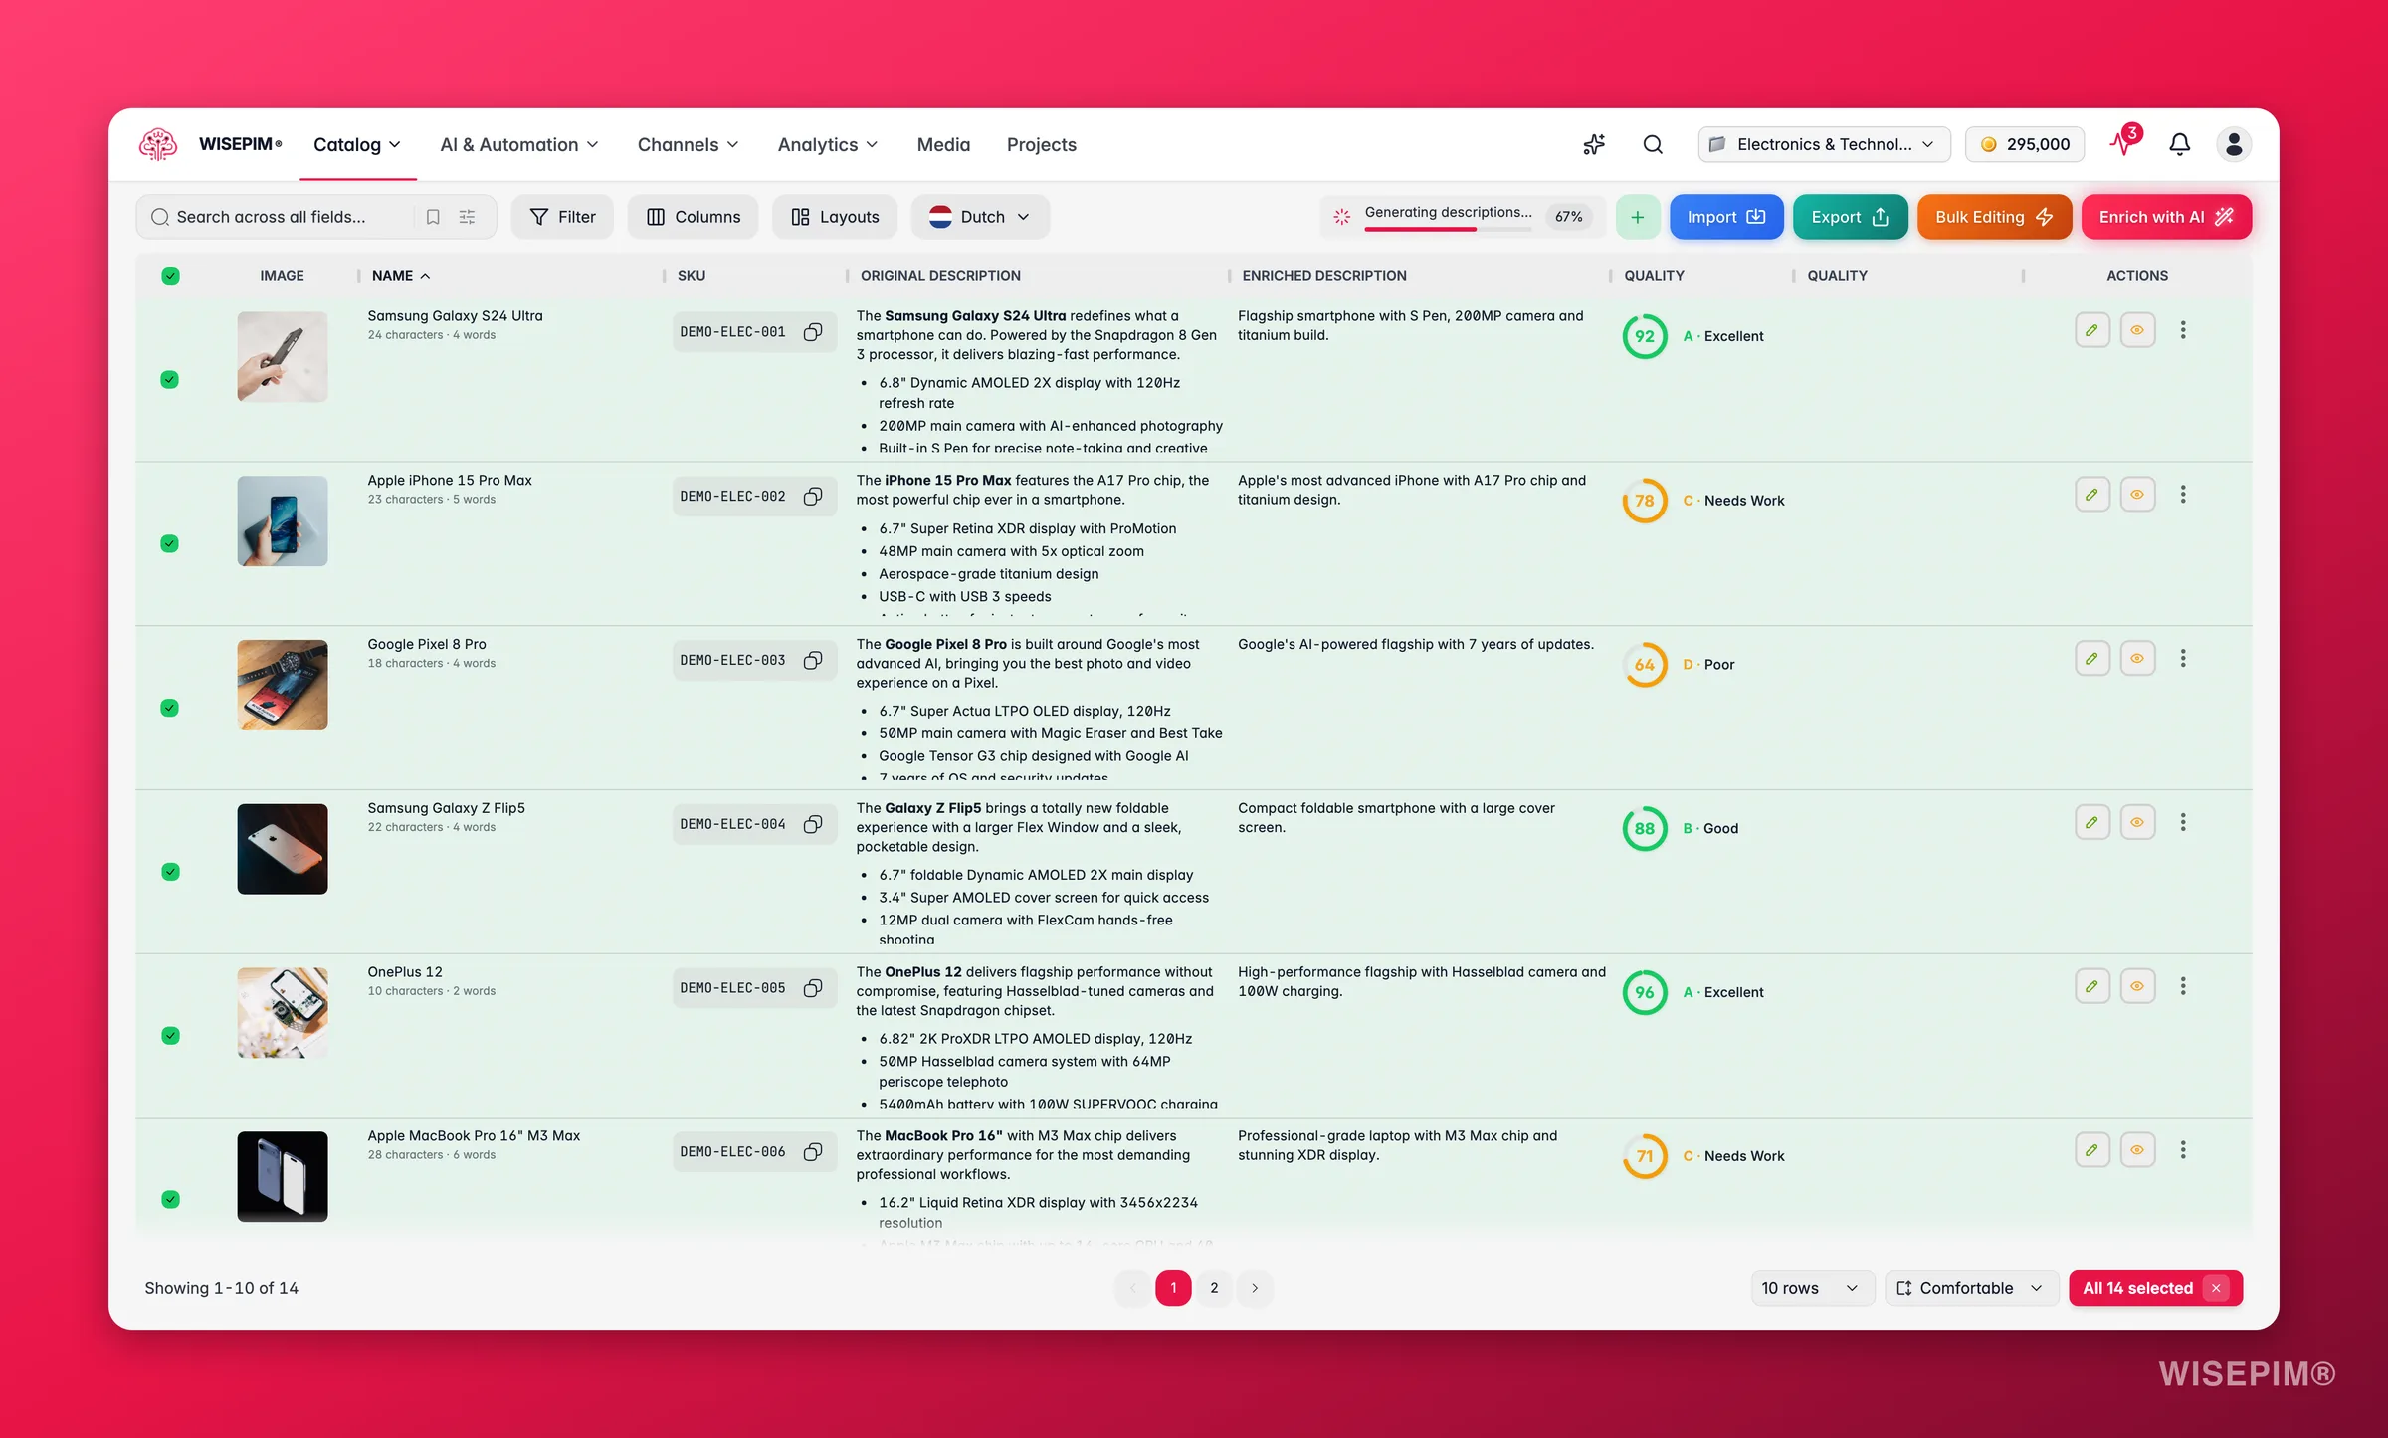The image size is (2388, 1438).
Task: Preview the Samsung Galaxy S24 Ultra via eye icon
Action: pos(2137,330)
